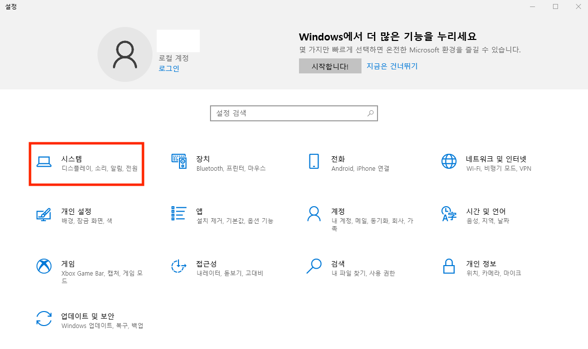The image size is (588, 349).
Task: Click the 음성, 지역, 날짜 description
Action: (487, 221)
